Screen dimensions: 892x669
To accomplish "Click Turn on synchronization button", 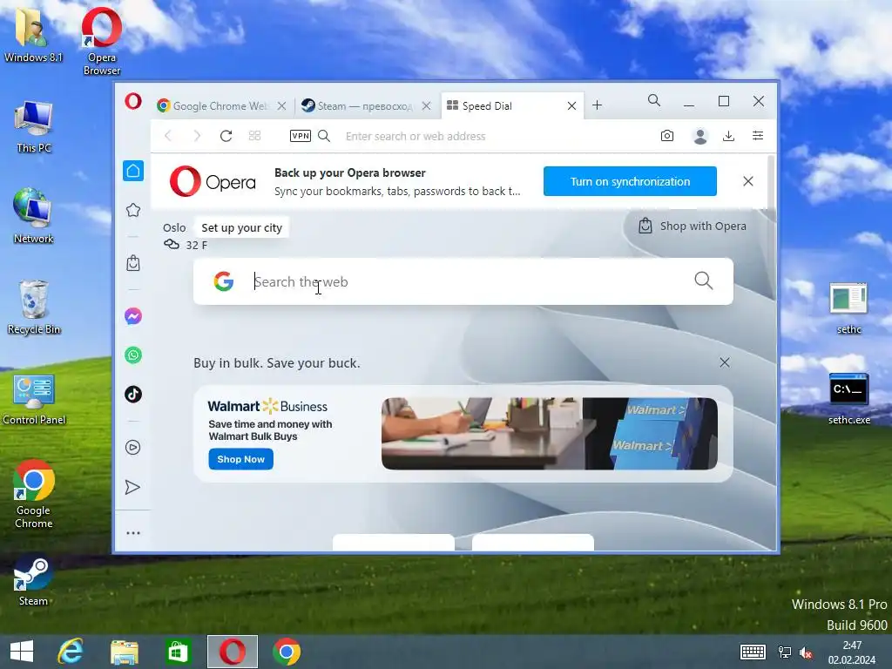I will pyautogui.click(x=630, y=181).
